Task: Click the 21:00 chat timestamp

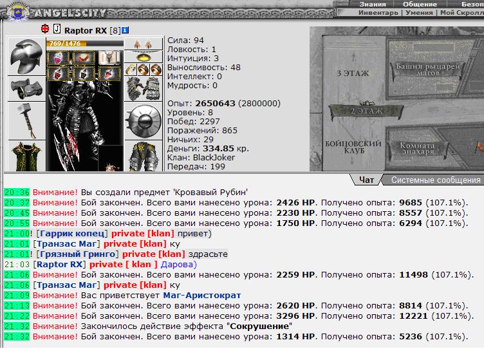Action: point(17,234)
